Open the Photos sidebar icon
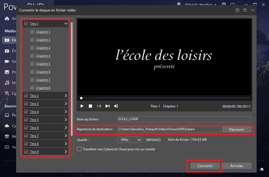Screen dimensions: 269x177 point(7,72)
